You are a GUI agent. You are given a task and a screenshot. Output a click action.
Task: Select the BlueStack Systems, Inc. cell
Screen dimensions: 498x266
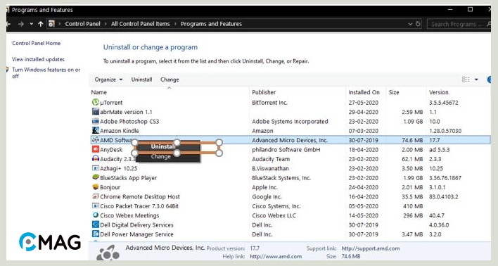(281, 177)
